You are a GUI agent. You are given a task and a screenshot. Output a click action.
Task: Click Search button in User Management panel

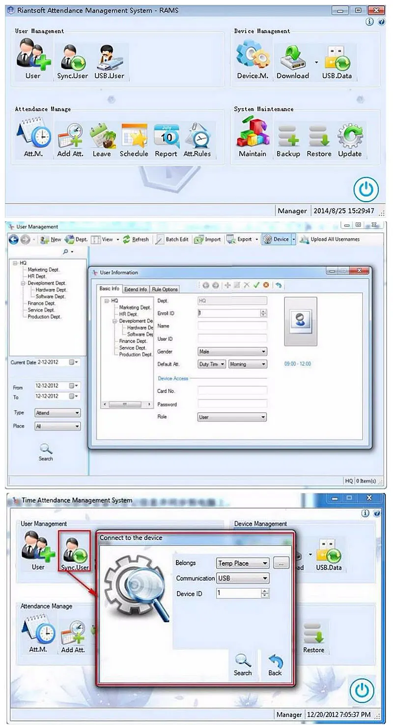coord(46,452)
